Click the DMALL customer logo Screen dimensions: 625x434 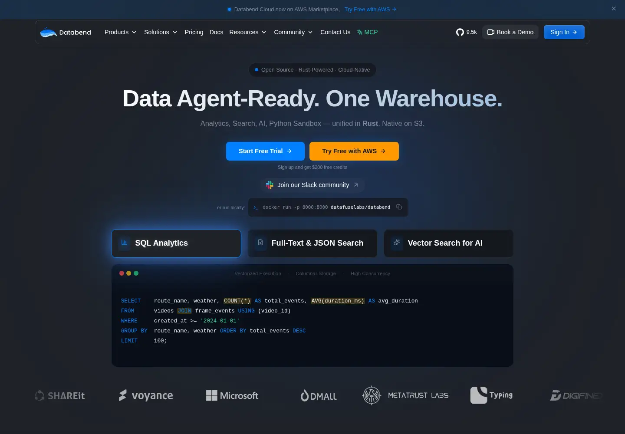tap(319, 395)
